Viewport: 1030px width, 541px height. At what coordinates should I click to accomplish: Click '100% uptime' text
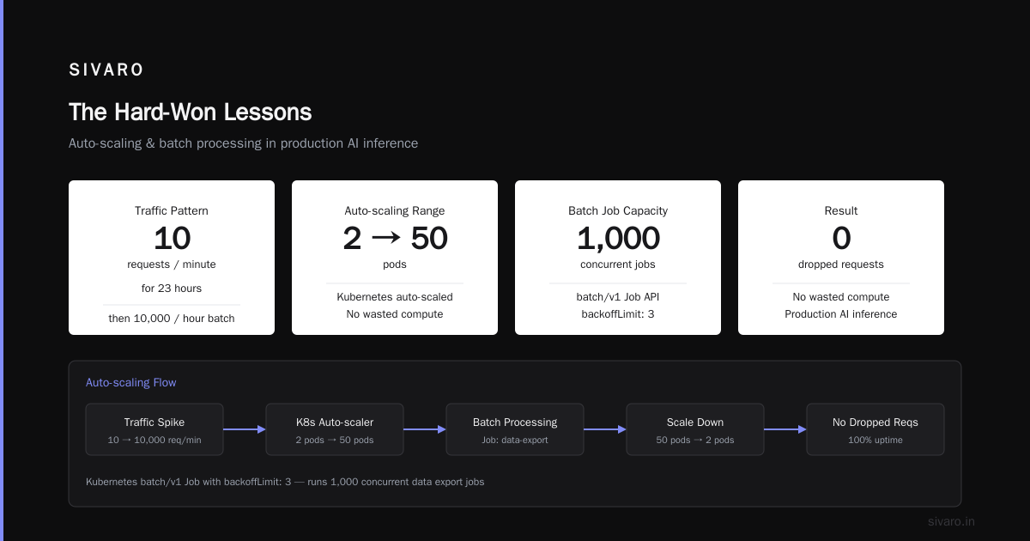point(875,441)
